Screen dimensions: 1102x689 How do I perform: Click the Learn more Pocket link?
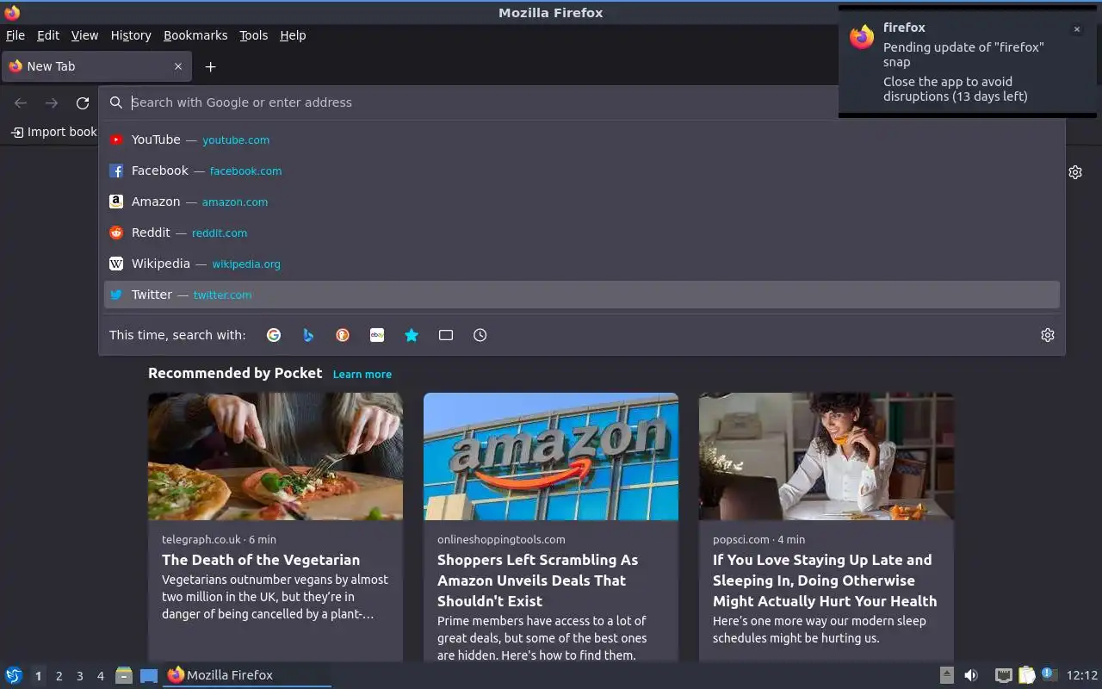pos(362,375)
